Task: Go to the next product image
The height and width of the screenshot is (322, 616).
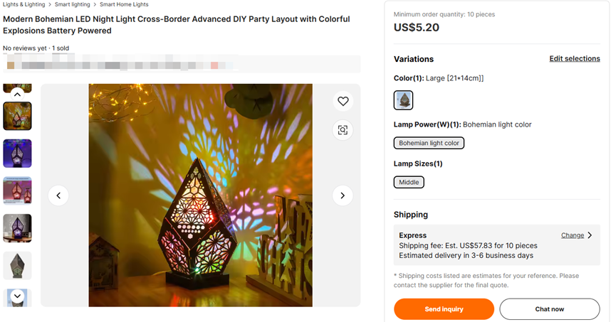Action: point(343,195)
